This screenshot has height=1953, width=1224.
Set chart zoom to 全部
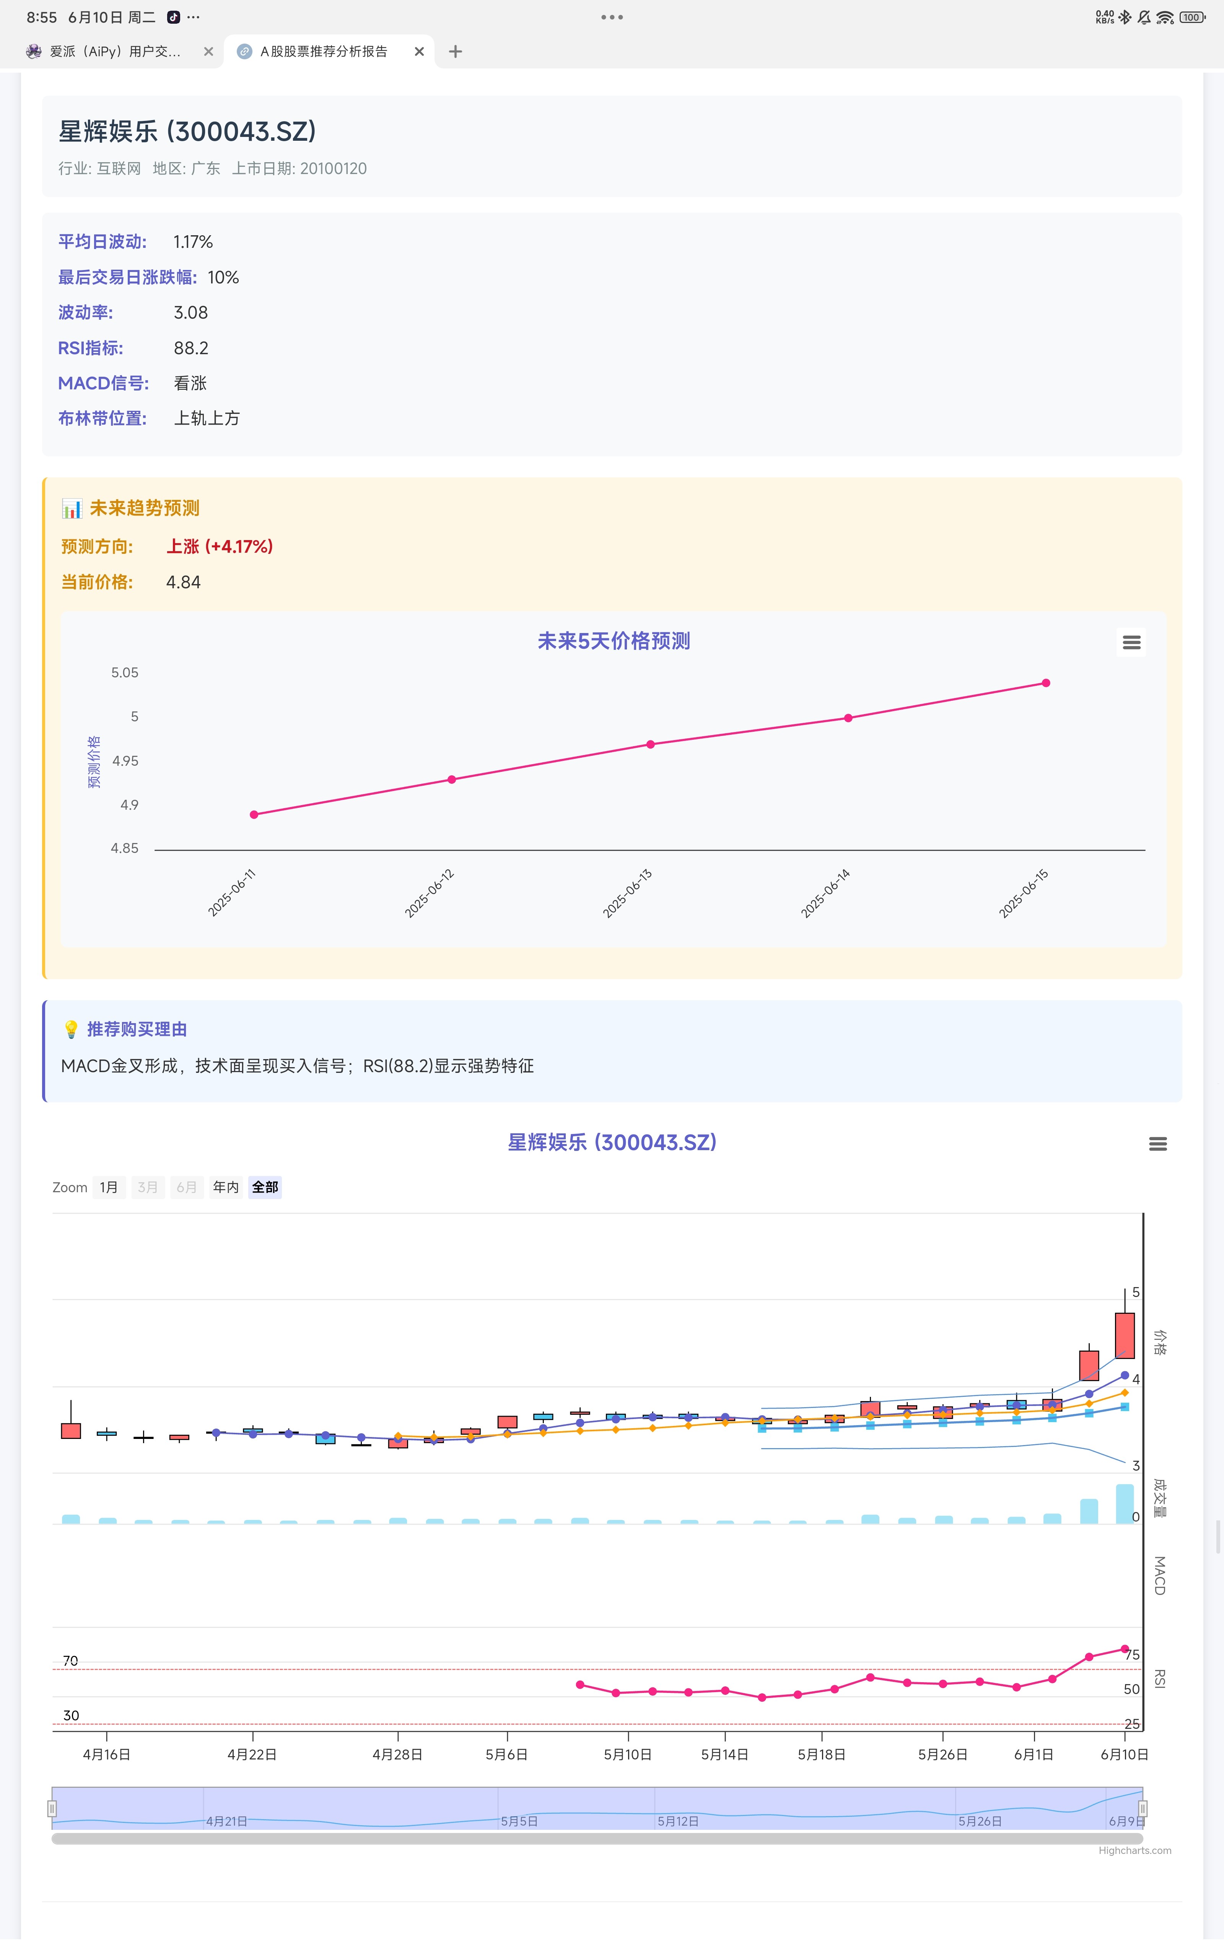tap(265, 1187)
